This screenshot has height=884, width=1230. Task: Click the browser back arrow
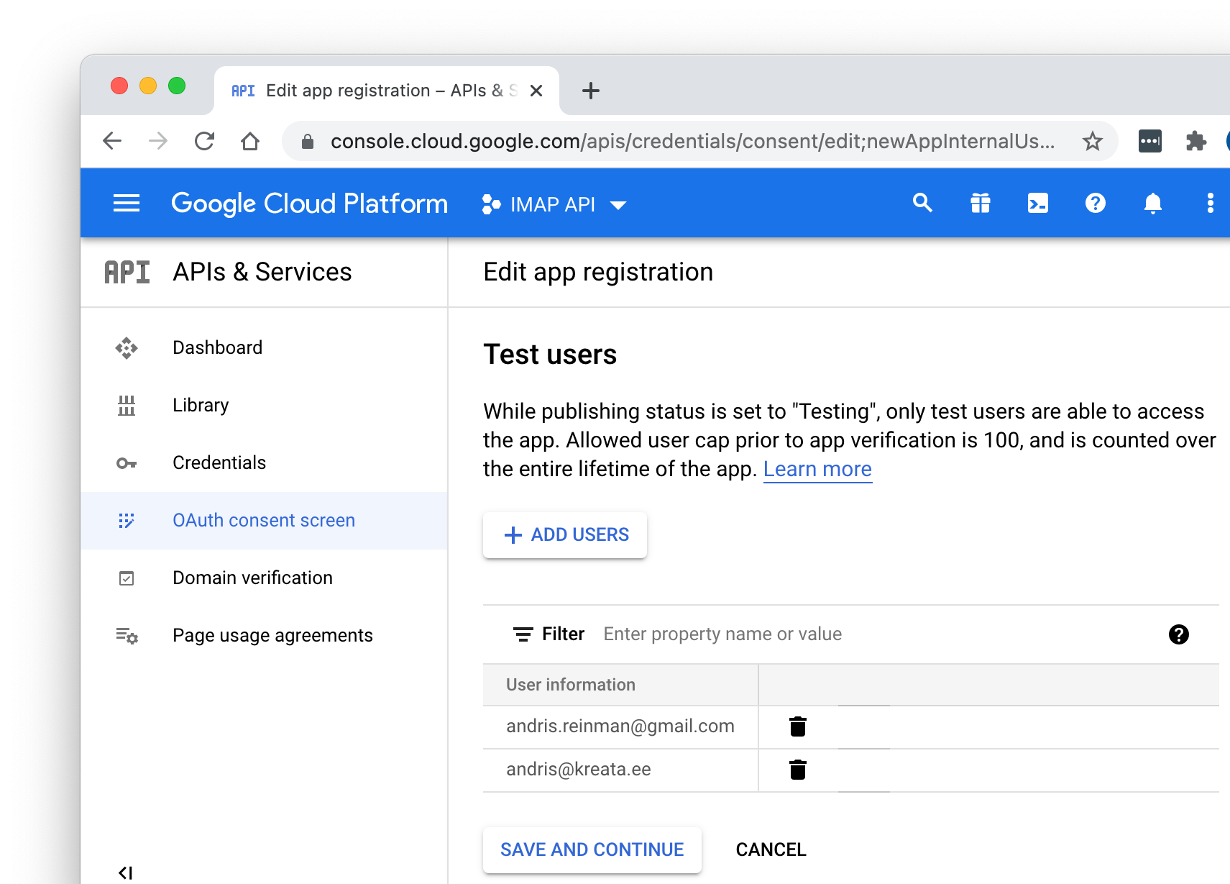pos(112,141)
